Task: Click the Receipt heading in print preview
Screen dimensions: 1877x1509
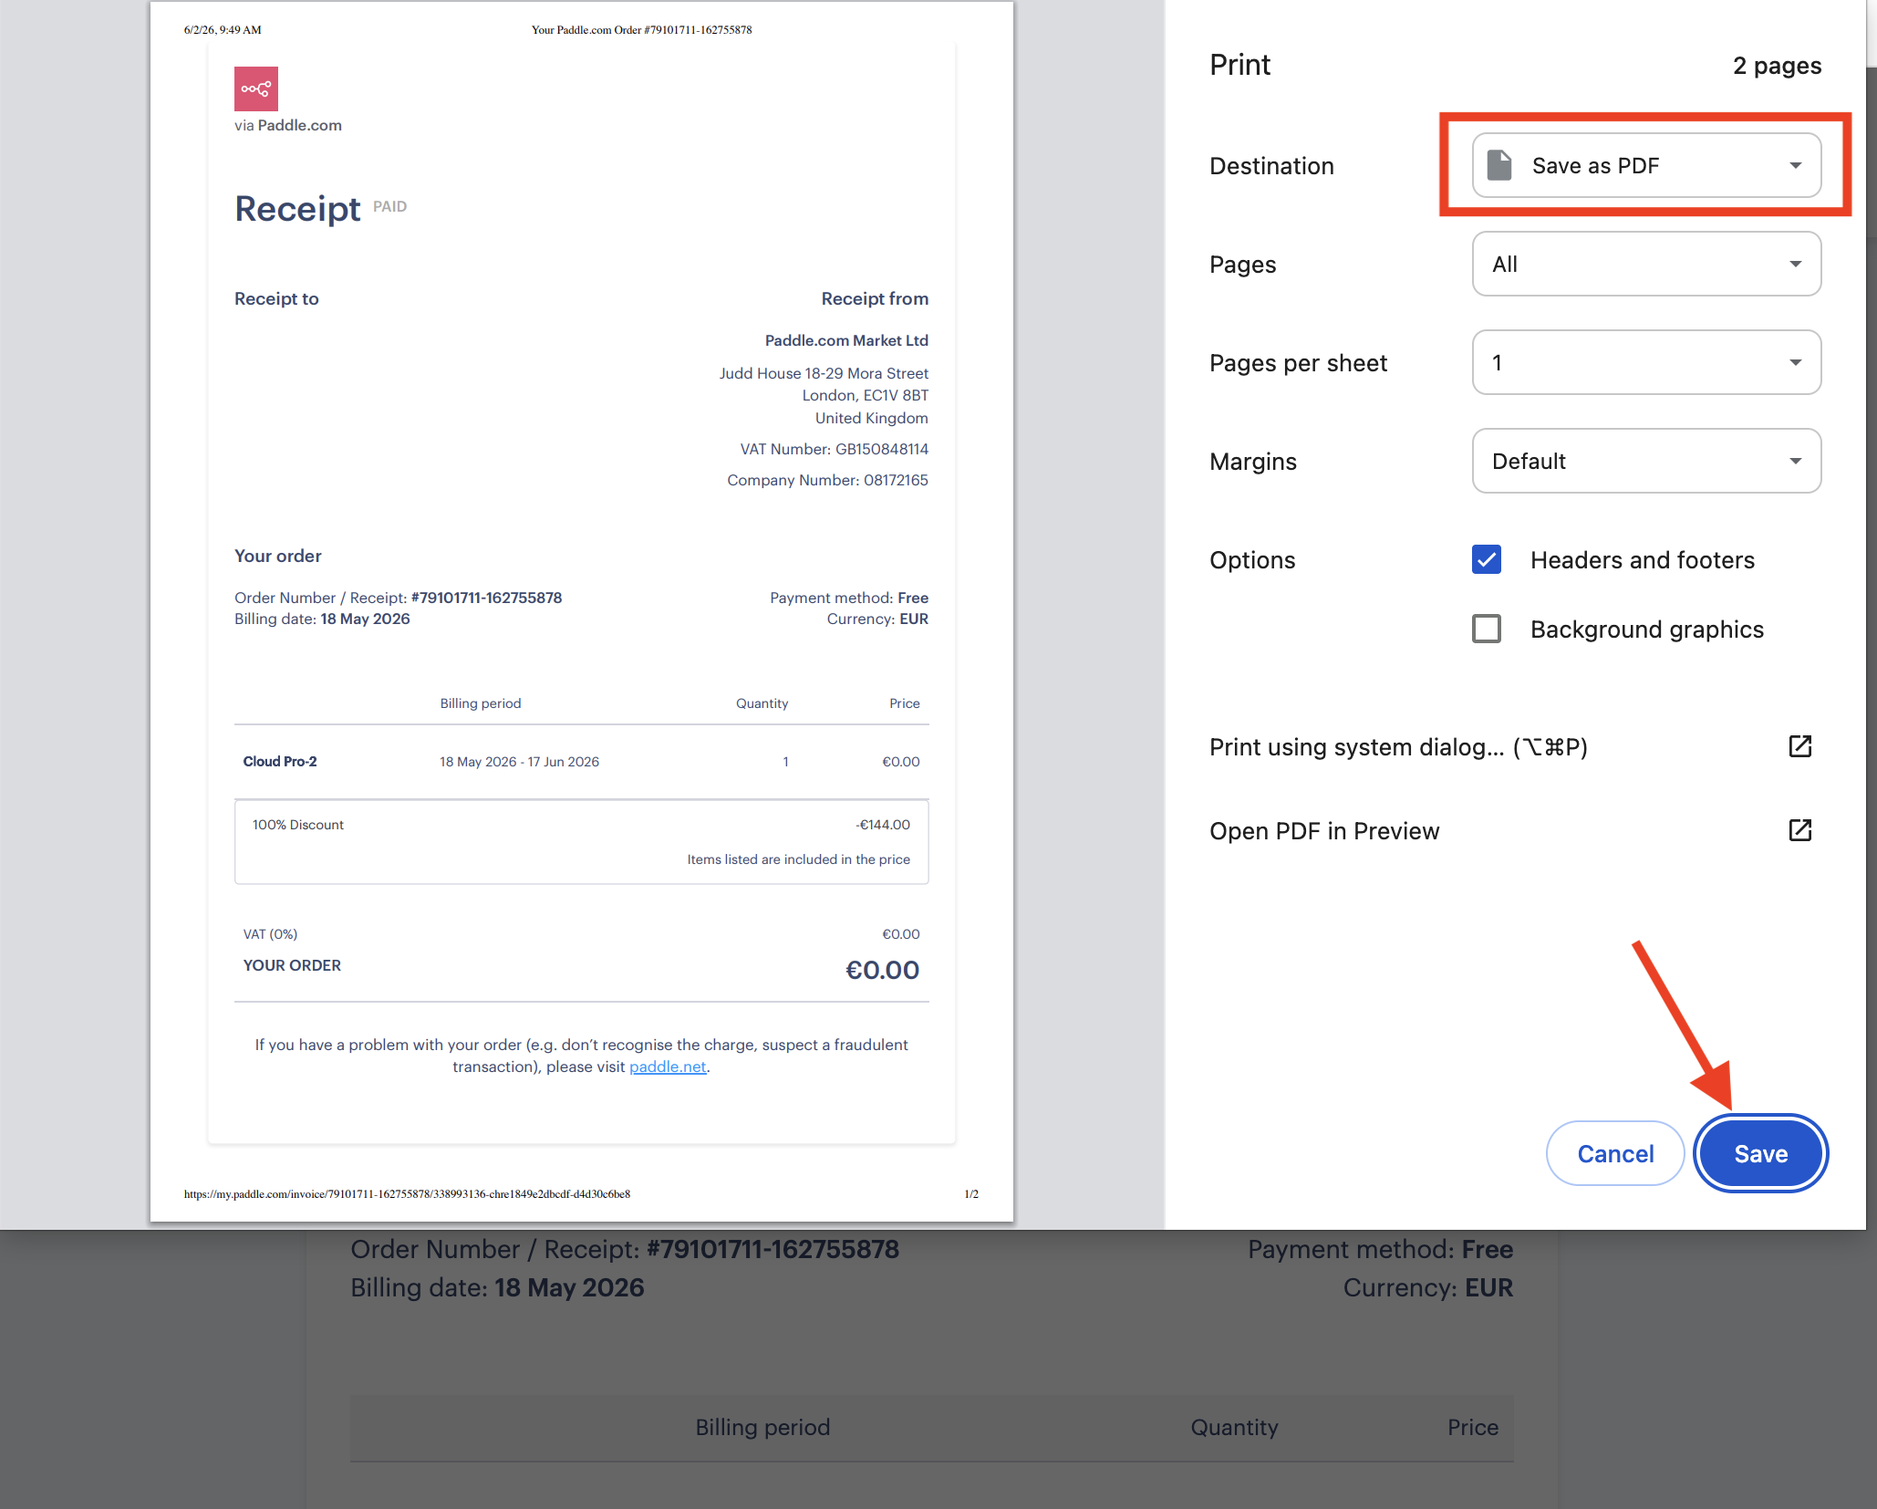Action: (x=297, y=209)
